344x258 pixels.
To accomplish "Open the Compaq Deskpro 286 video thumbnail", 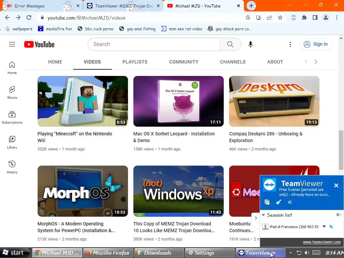I will (x=274, y=101).
